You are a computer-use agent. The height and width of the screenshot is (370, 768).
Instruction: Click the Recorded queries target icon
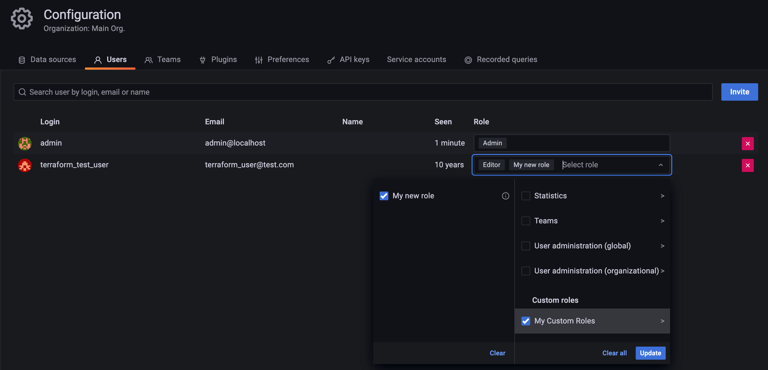pos(468,60)
